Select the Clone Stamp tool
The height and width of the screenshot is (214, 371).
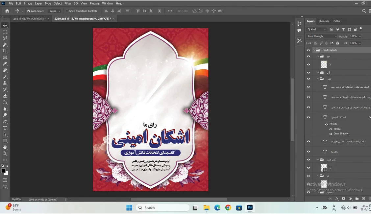coord(5,83)
